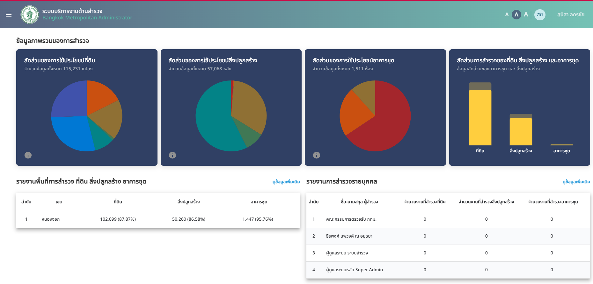The image size is (593, 284).
Task: Open ดูข้อมูลเพิ่มเติม for survey area report
Action: [286, 182]
